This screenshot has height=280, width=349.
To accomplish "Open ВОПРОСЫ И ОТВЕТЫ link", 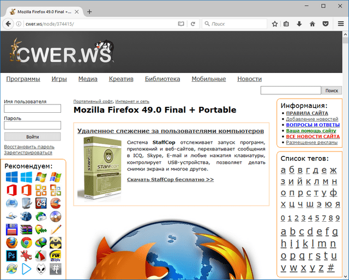I will point(312,125).
